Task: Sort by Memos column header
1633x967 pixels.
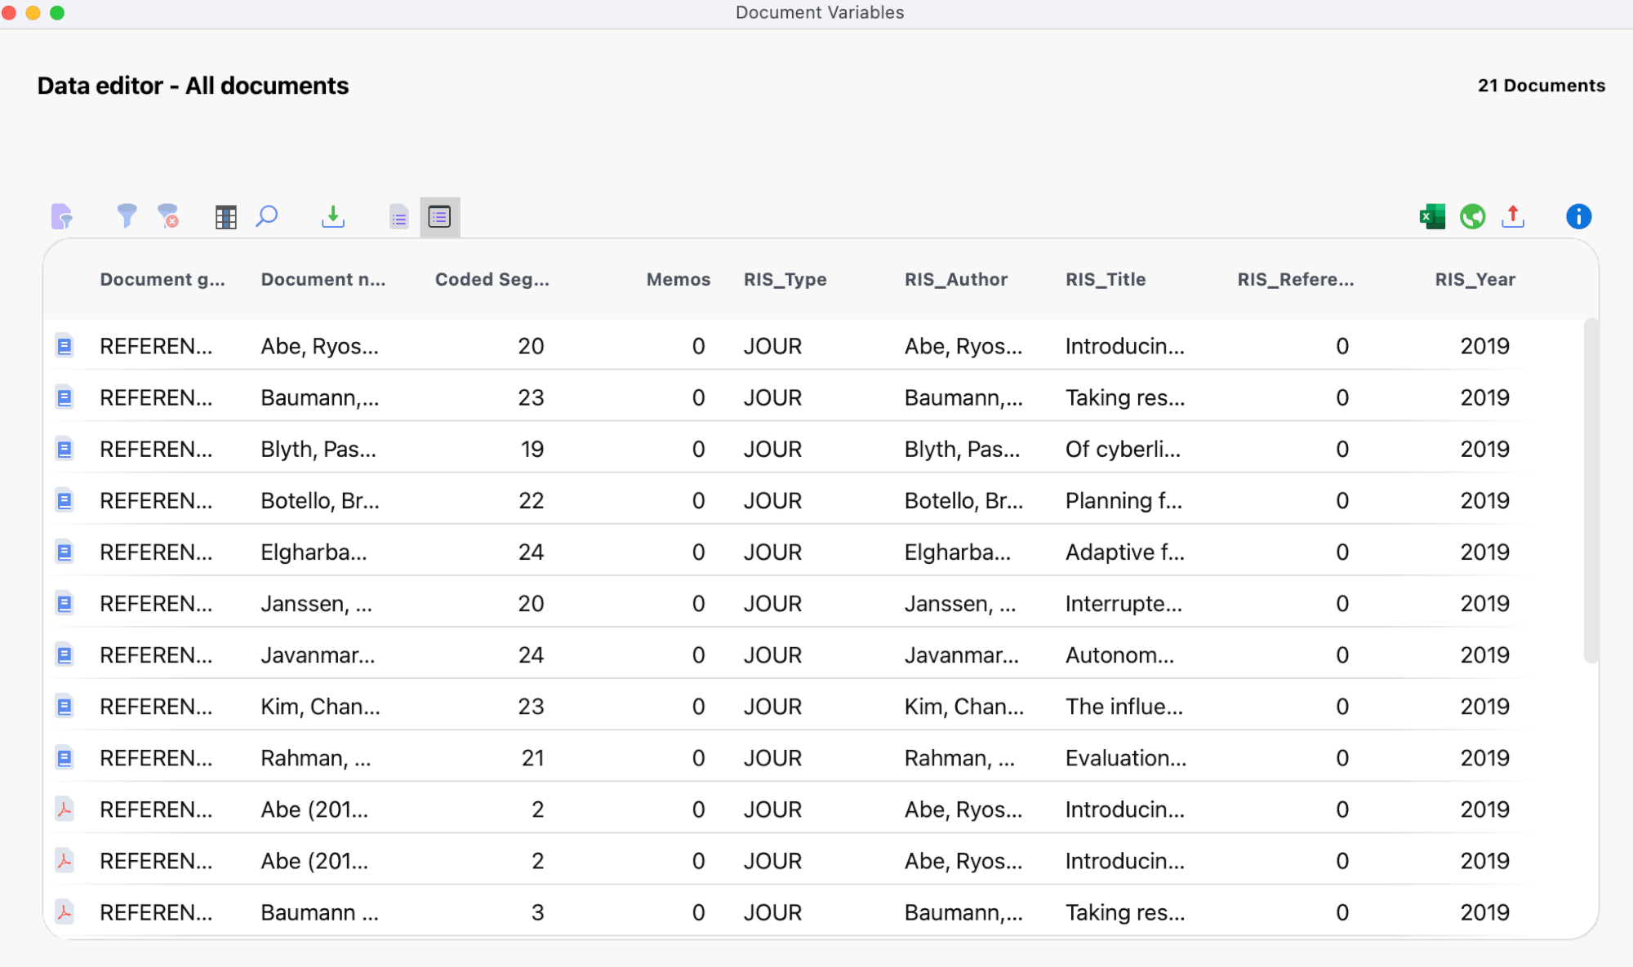Action: coord(679,279)
